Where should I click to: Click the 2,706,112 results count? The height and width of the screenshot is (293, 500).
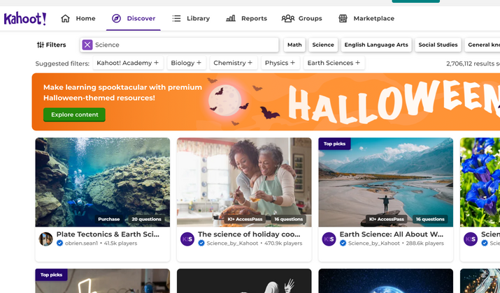(473, 63)
